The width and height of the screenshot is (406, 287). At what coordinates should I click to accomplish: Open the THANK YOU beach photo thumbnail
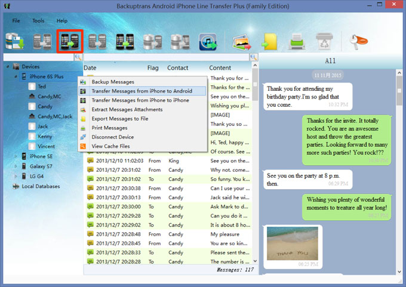293,243
